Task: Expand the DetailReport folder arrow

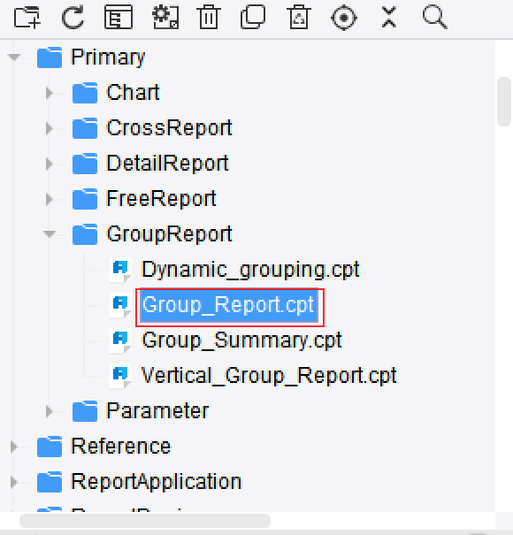Action: click(50, 164)
